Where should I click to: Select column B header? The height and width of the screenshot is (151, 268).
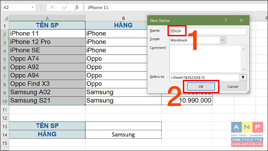click(123, 18)
